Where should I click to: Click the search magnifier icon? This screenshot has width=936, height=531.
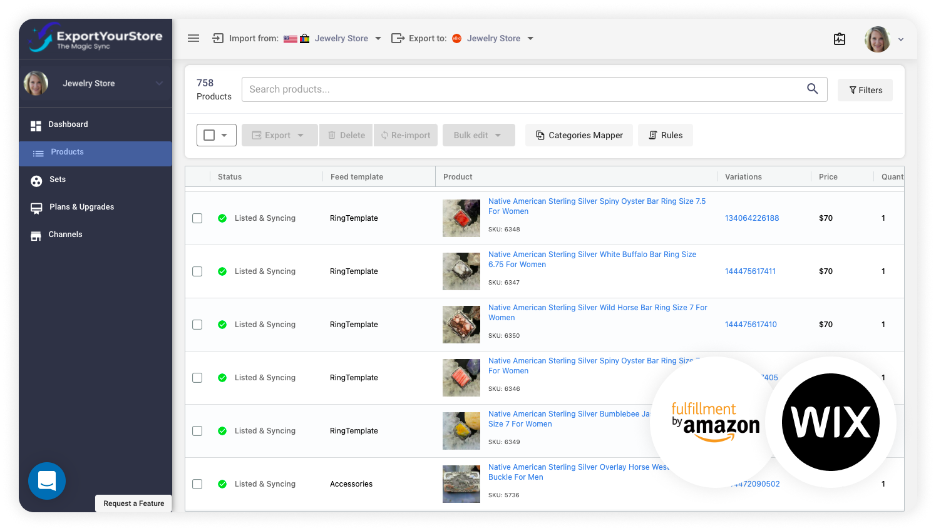tap(812, 89)
